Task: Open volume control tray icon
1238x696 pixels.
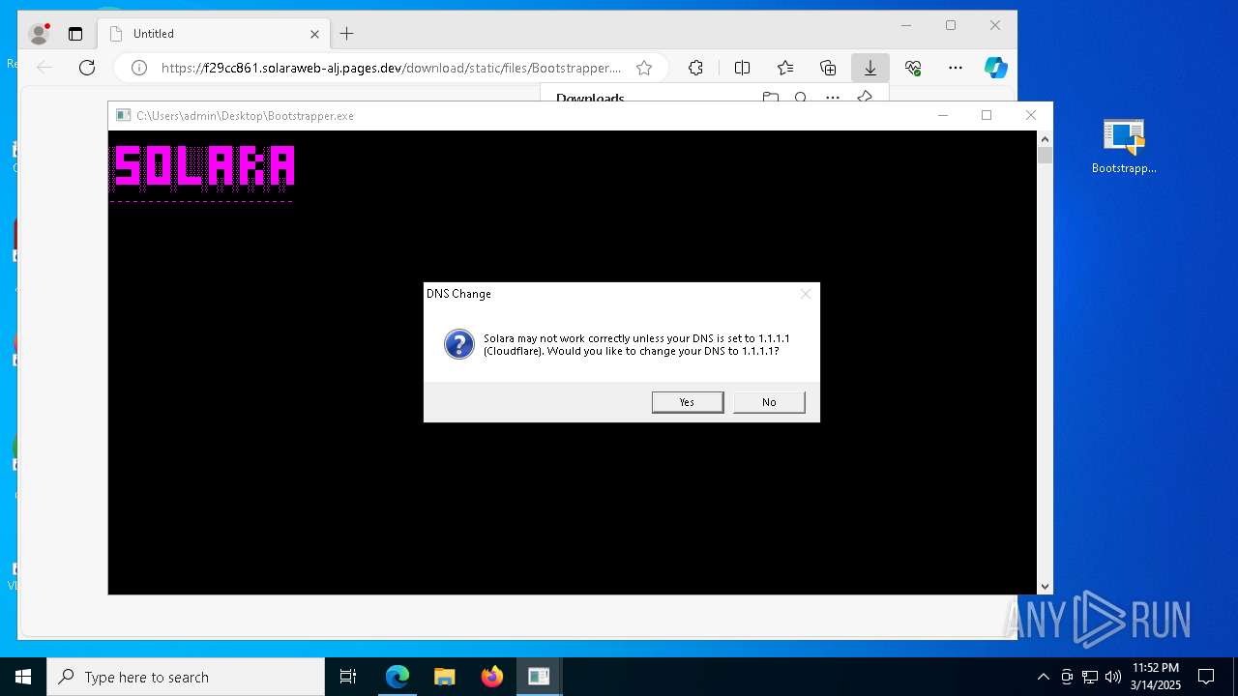Action: click(1113, 677)
